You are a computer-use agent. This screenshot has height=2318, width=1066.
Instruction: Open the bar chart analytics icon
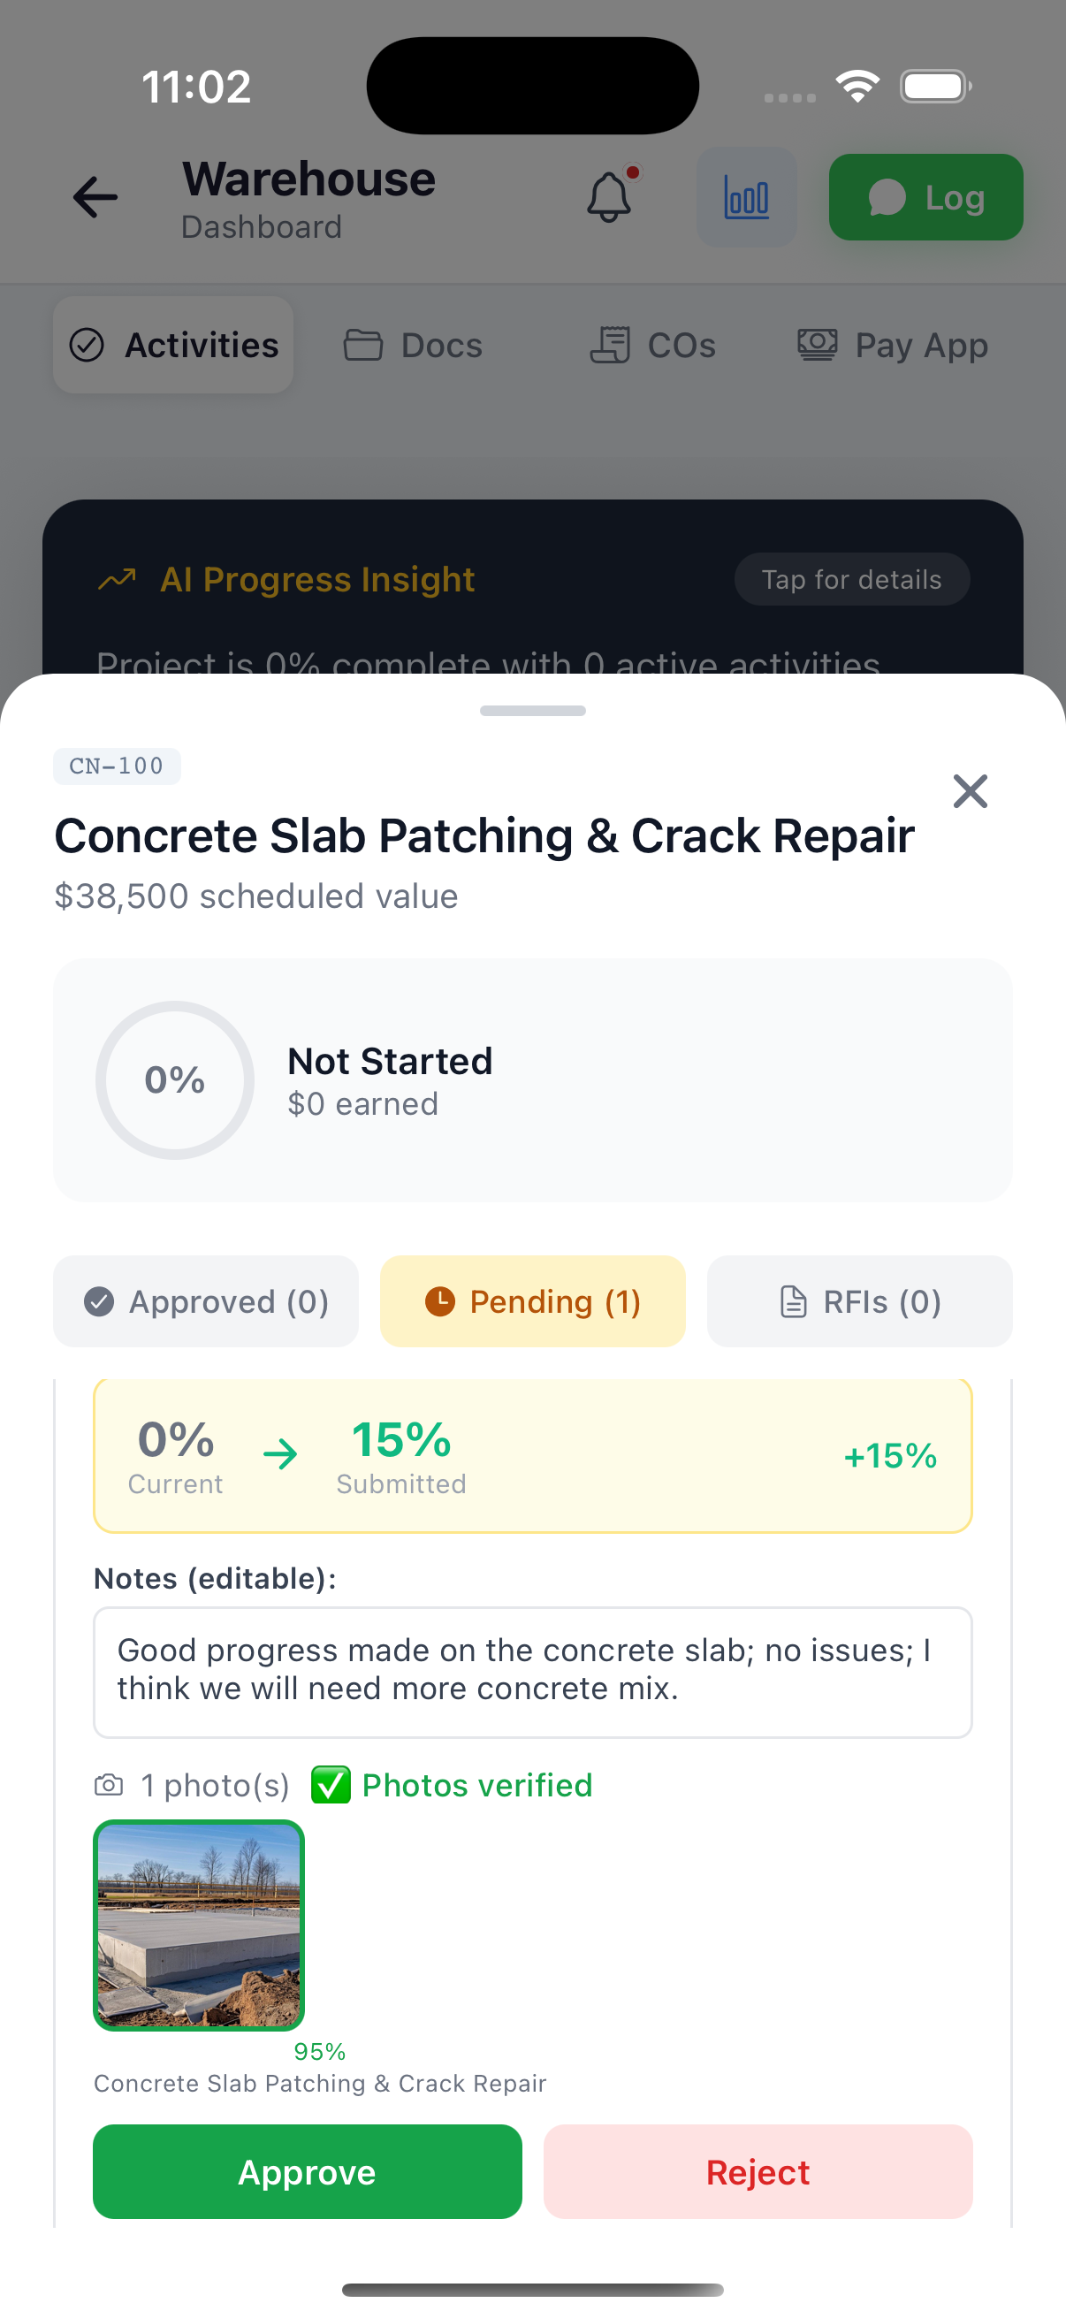click(x=747, y=197)
